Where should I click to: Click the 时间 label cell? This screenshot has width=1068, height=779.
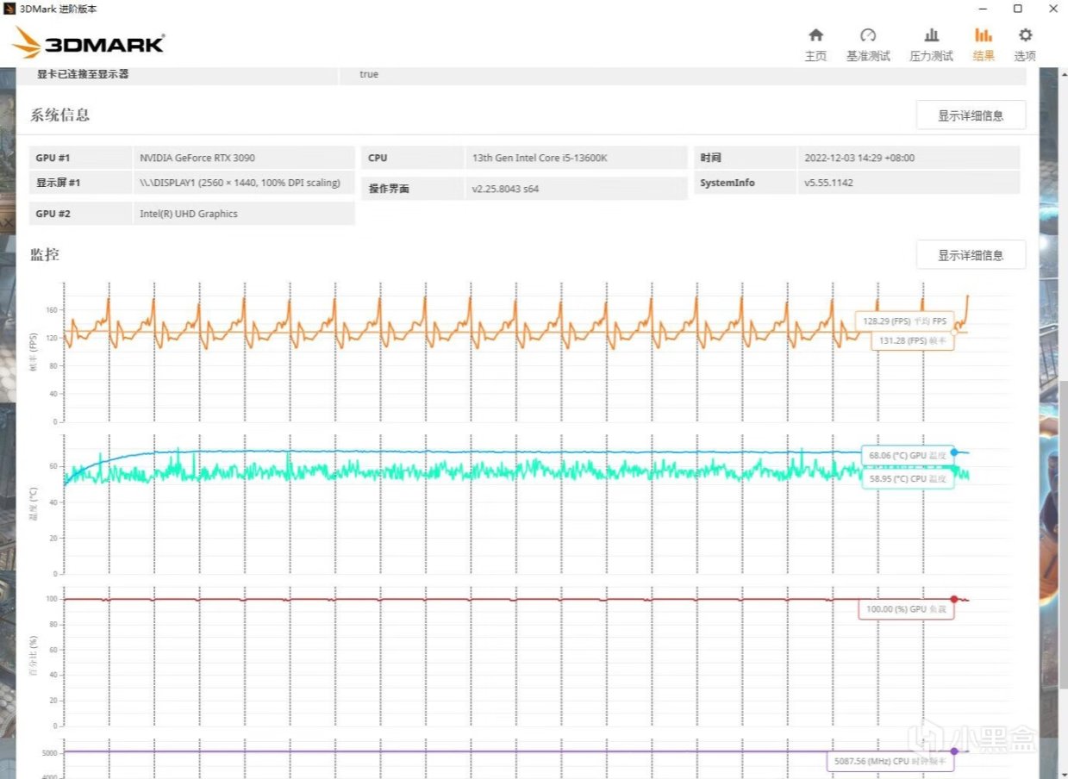point(745,158)
